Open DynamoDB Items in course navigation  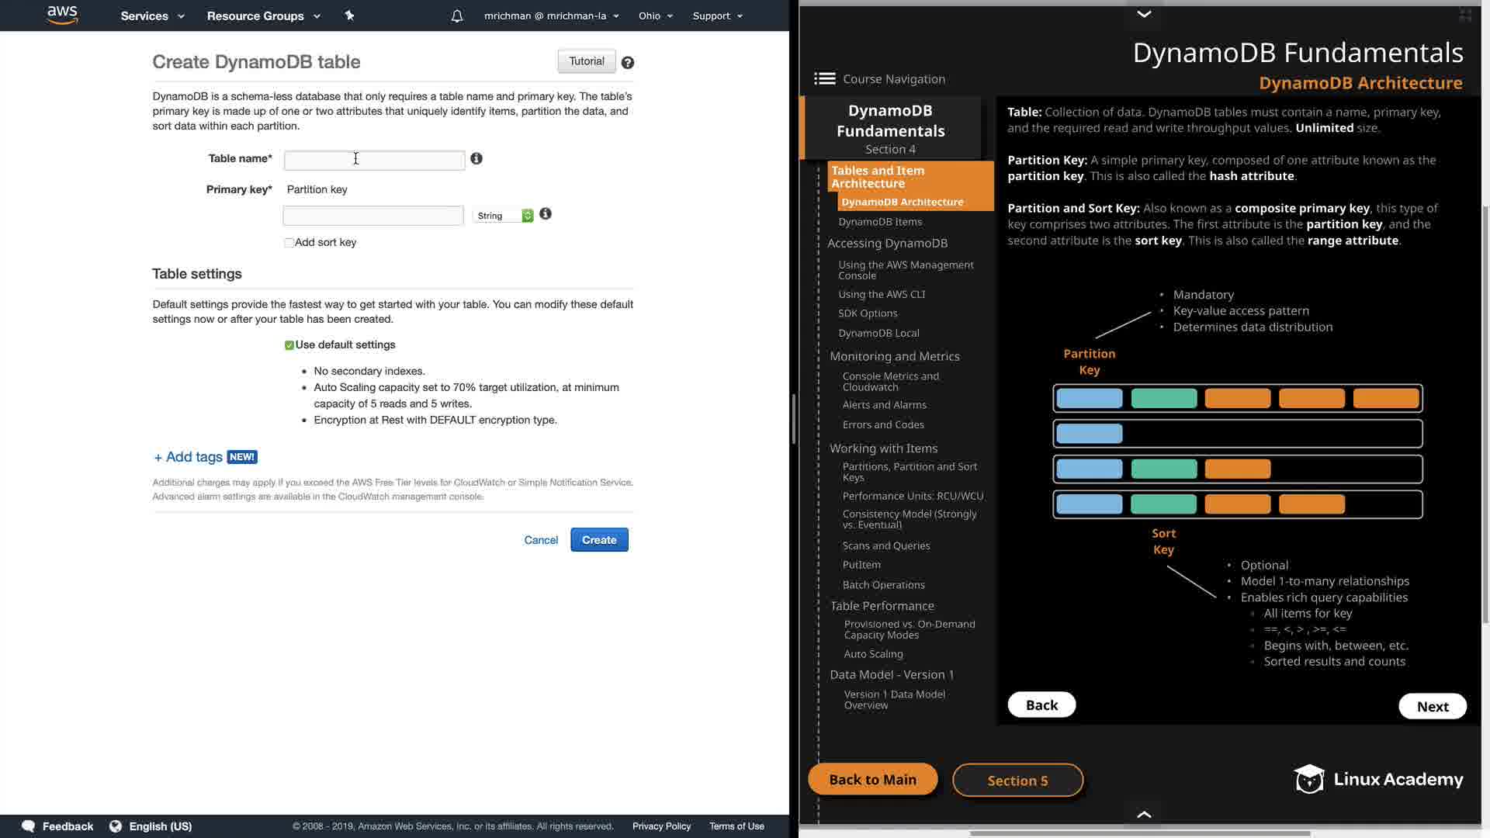880,222
